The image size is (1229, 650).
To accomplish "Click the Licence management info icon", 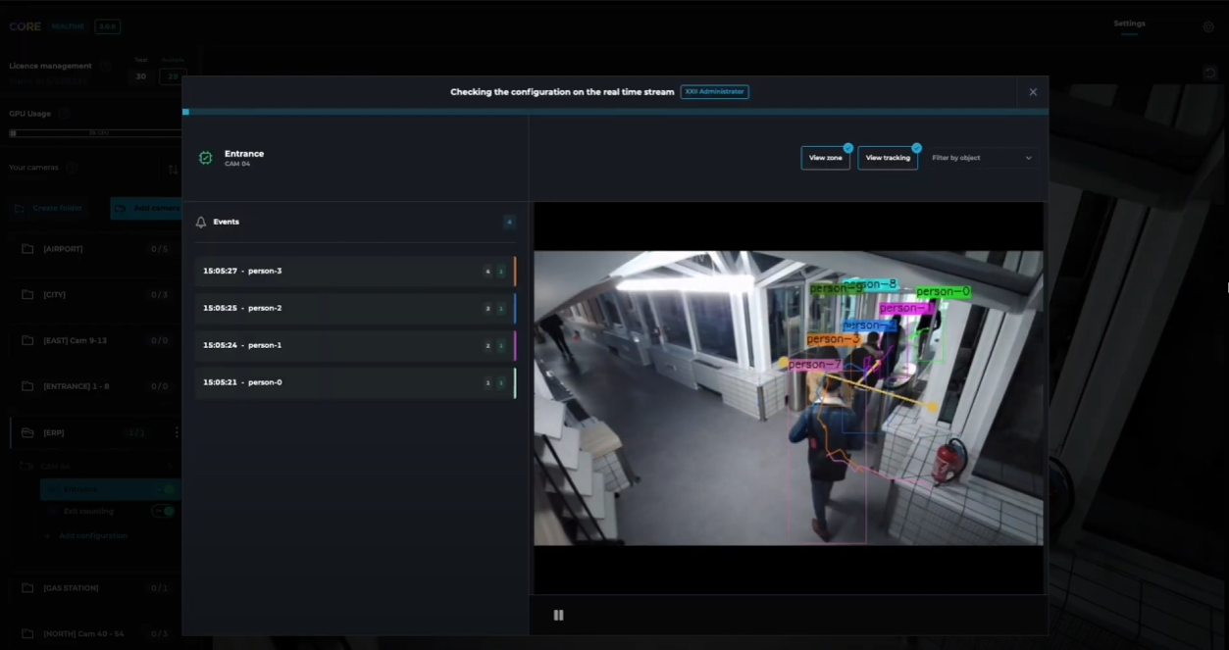I will [x=106, y=67].
